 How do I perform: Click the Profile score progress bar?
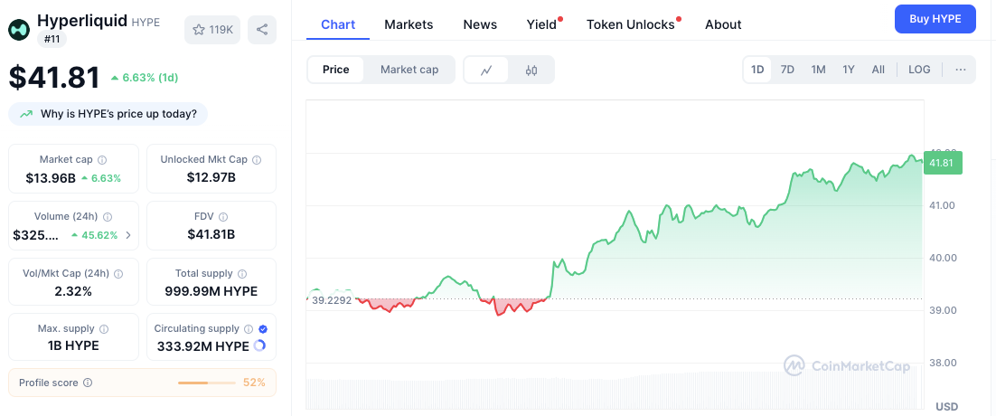tap(206, 383)
